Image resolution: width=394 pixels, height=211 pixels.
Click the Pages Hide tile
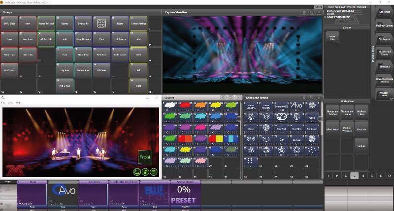[x=332, y=38]
